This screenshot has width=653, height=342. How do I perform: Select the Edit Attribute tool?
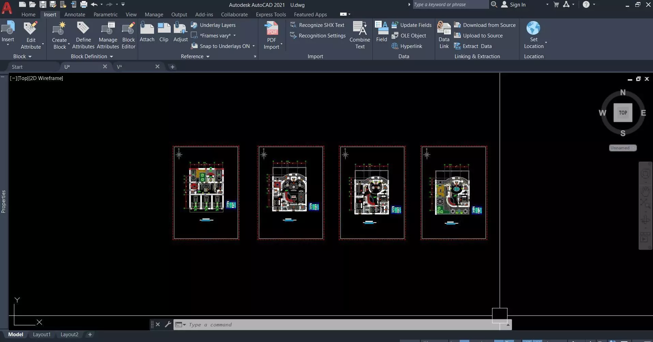point(31,35)
